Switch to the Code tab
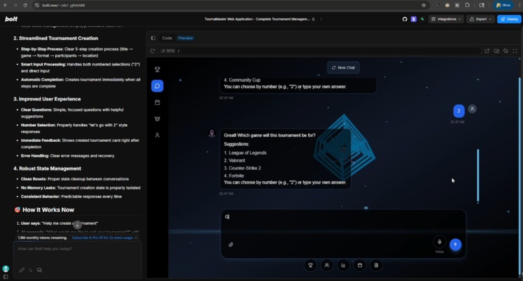Screen dimensions: 523x281 pos(167,38)
